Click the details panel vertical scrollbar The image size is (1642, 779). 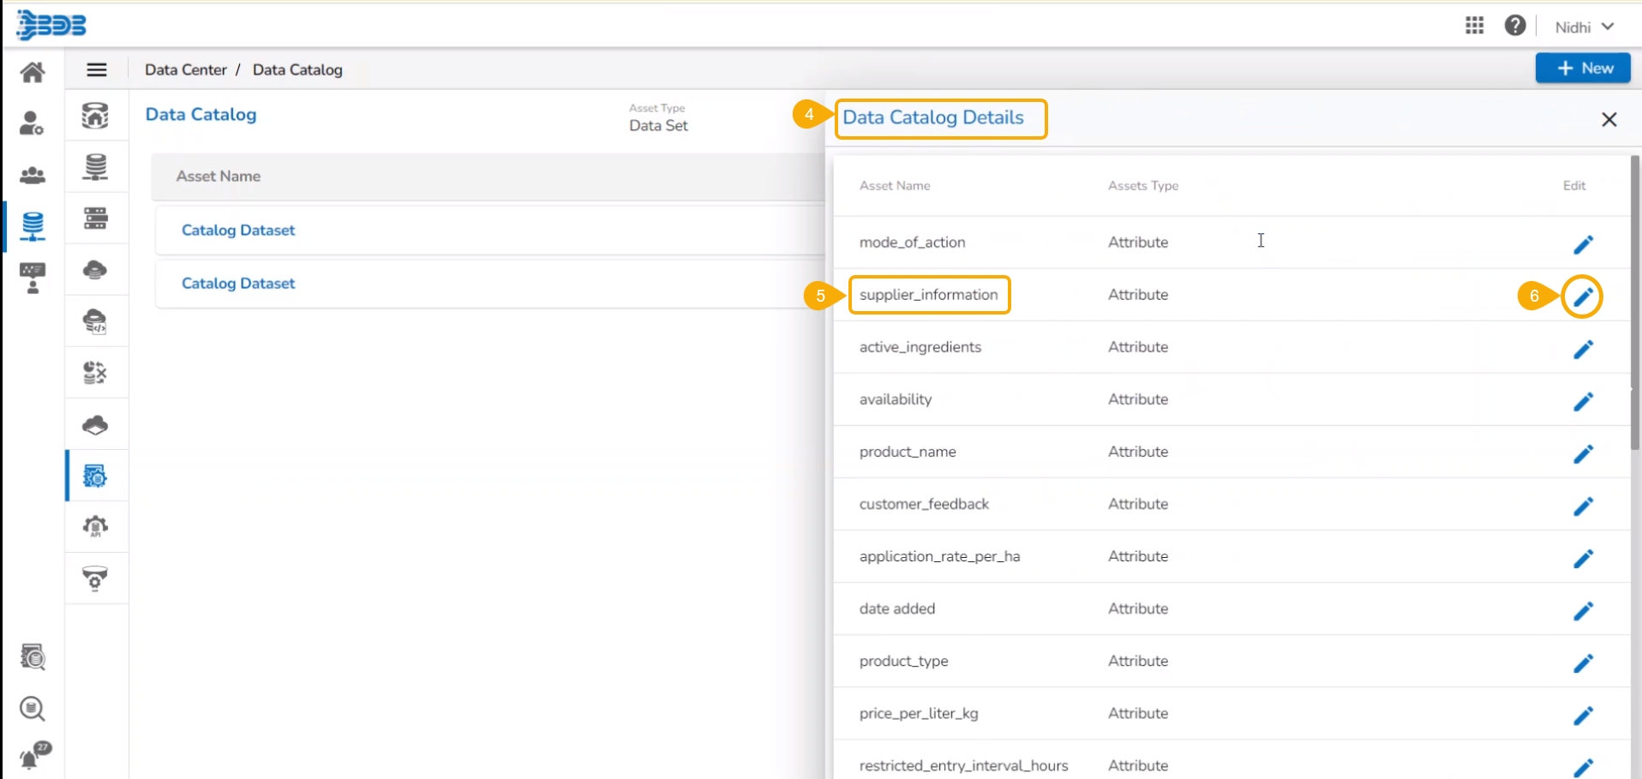(1634, 300)
